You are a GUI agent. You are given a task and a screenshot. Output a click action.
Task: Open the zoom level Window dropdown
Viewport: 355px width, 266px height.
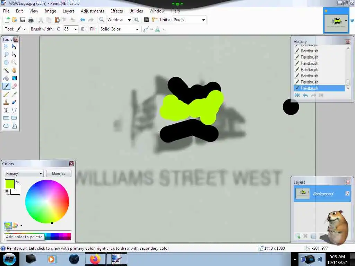[x=129, y=20]
